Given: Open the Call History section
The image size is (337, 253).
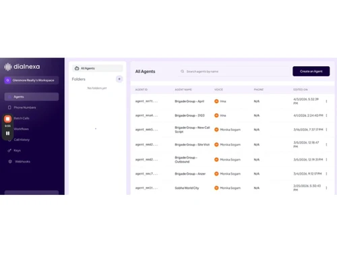Looking at the screenshot, I should pyautogui.click(x=22, y=140).
